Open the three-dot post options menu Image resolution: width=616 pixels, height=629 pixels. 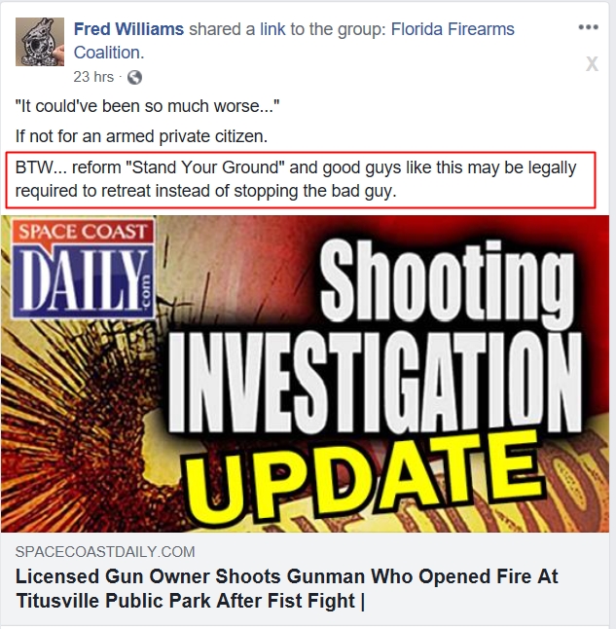(589, 27)
